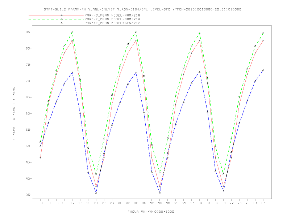Viewport: 287px width, 221px height.
Task: Click y-axis tick label 35
Action: coord(28,195)
